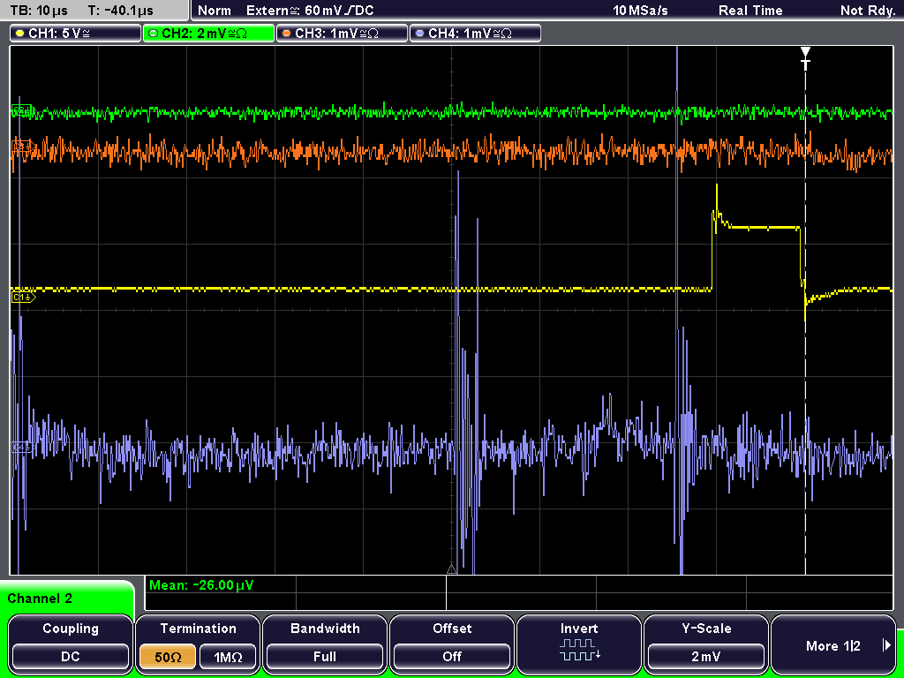Click the Extern 60 mV DC trigger info
This screenshot has height=678, width=904.
pos(310,11)
